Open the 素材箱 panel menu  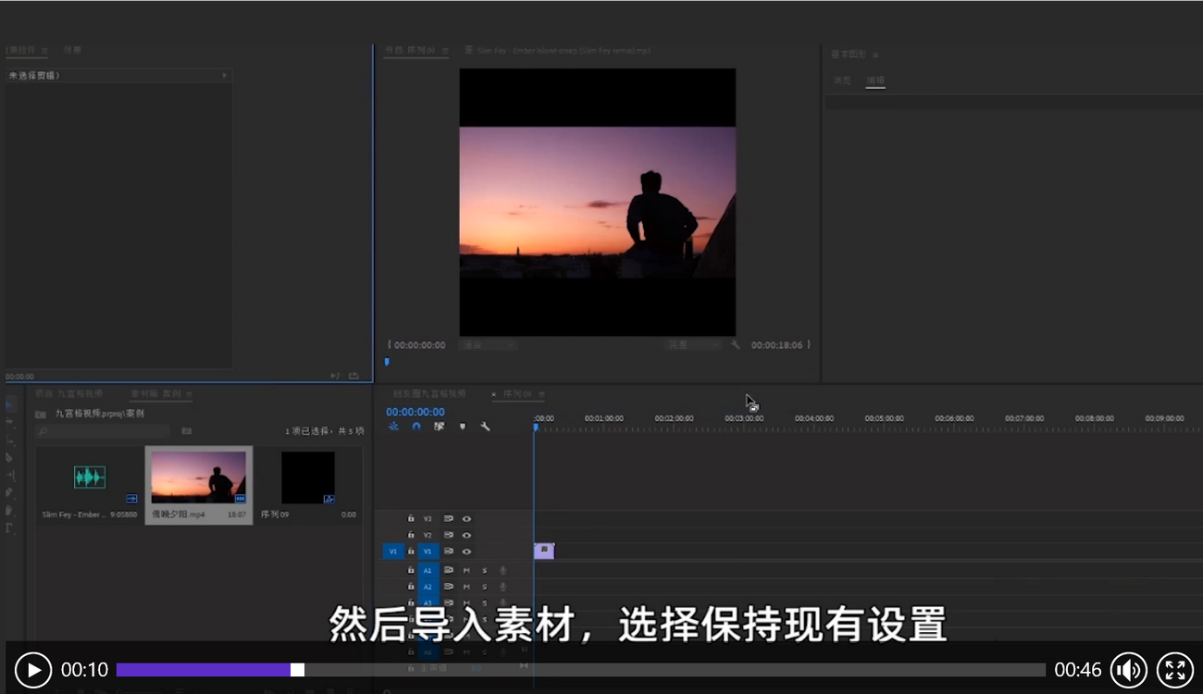click(x=188, y=394)
